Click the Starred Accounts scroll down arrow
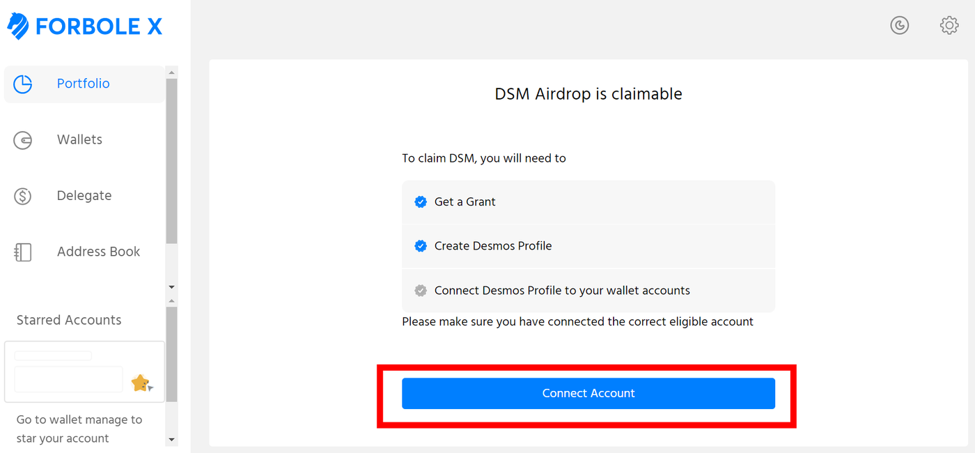975x453 pixels. coord(172,440)
